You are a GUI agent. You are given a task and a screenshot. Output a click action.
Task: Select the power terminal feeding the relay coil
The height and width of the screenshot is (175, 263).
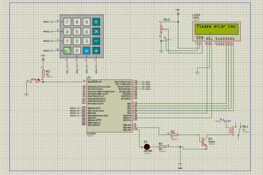[224, 120]
